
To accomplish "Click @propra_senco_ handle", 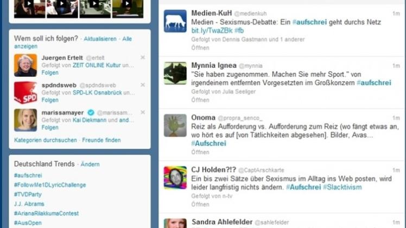I will tap(240, 118).
